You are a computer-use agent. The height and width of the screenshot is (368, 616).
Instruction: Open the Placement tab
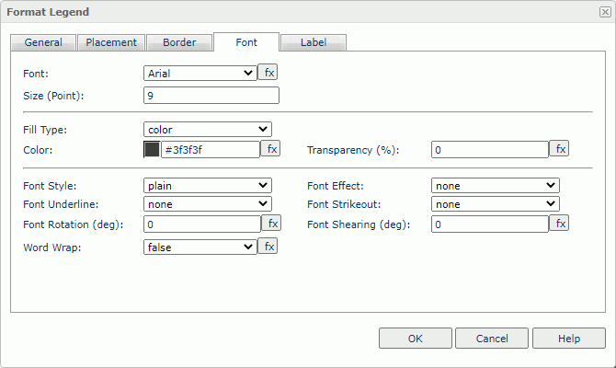[111, 42]
